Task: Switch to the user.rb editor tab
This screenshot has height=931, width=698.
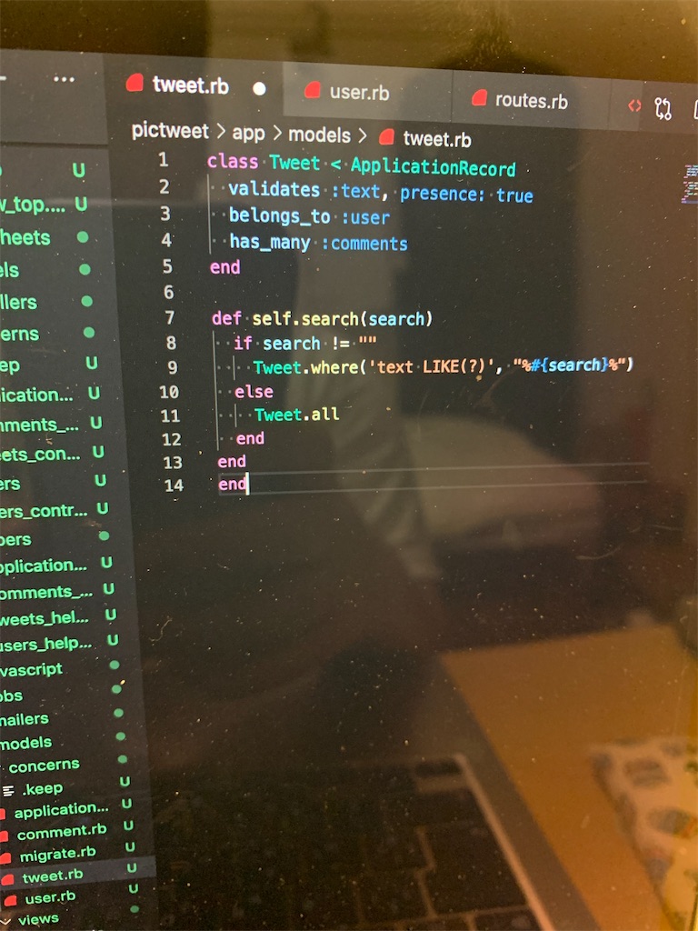Action: point(368,92)
